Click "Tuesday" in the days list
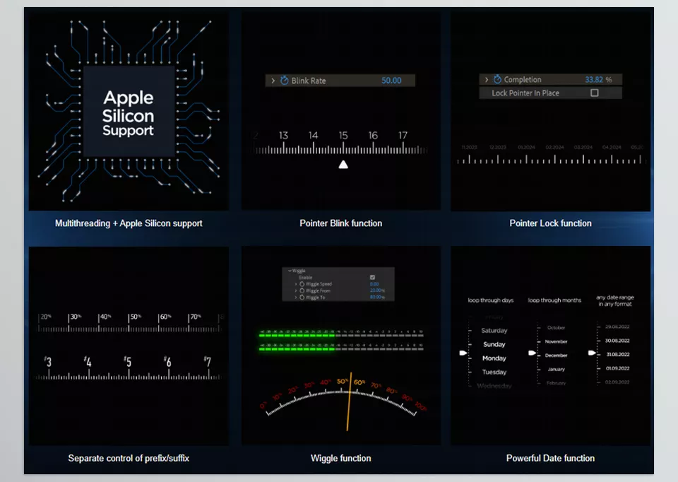 (494, 372)
